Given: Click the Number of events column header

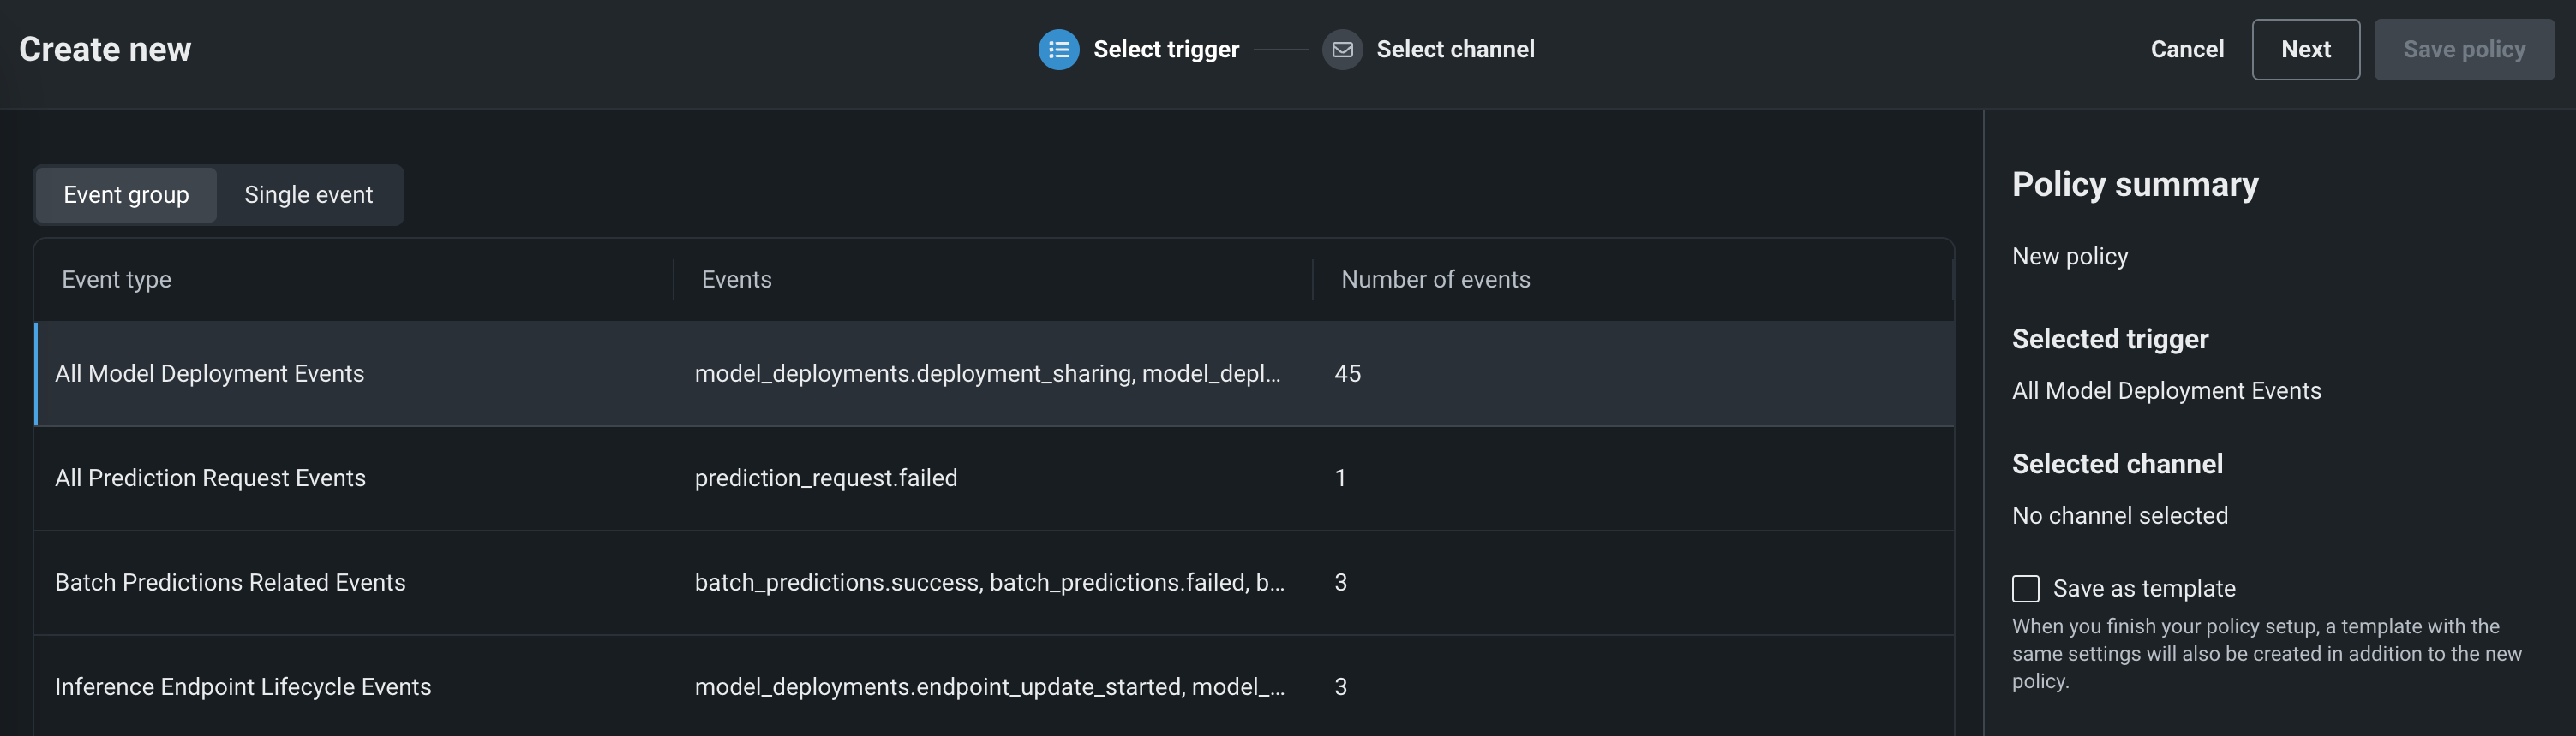Looking at the screenshot, I should coord(1435,280).
